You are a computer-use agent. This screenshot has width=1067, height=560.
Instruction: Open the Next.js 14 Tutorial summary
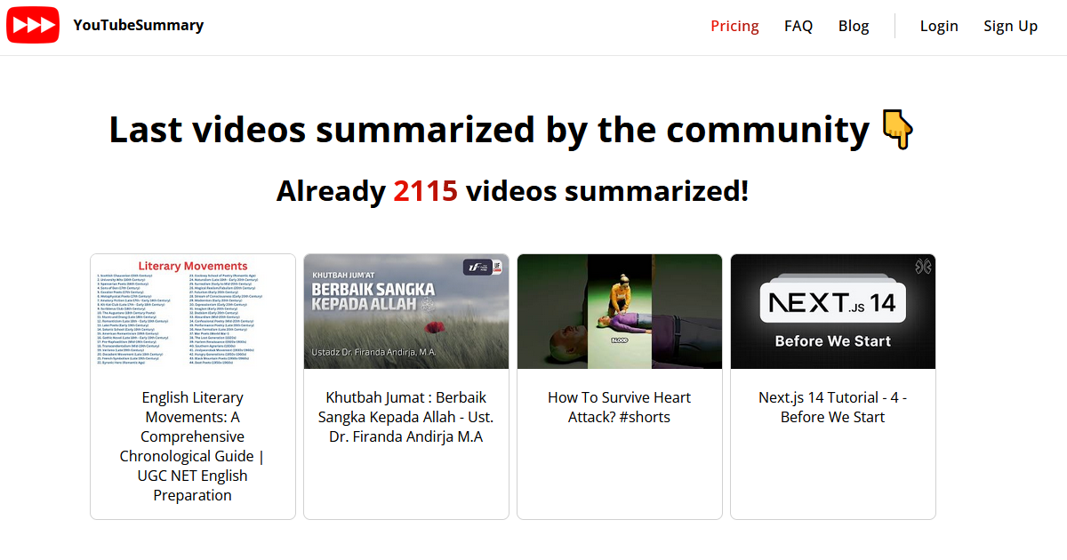click(832, 406)
